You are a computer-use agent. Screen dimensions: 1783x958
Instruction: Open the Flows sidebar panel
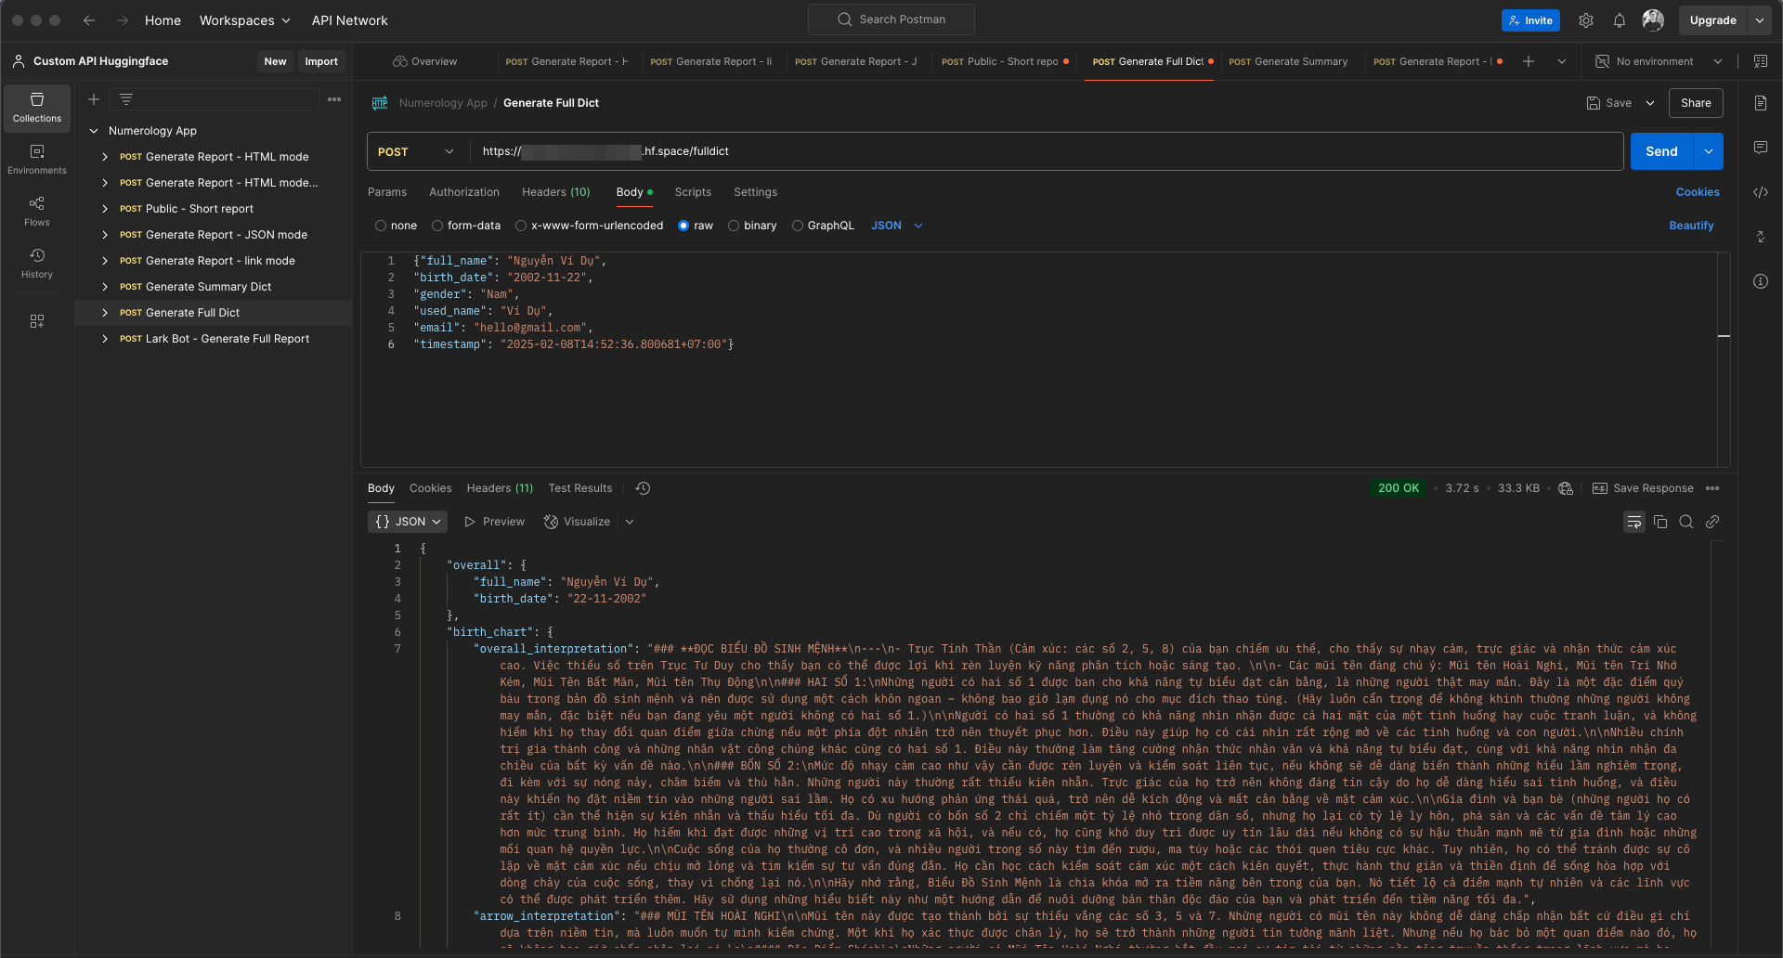click(37, 211)
